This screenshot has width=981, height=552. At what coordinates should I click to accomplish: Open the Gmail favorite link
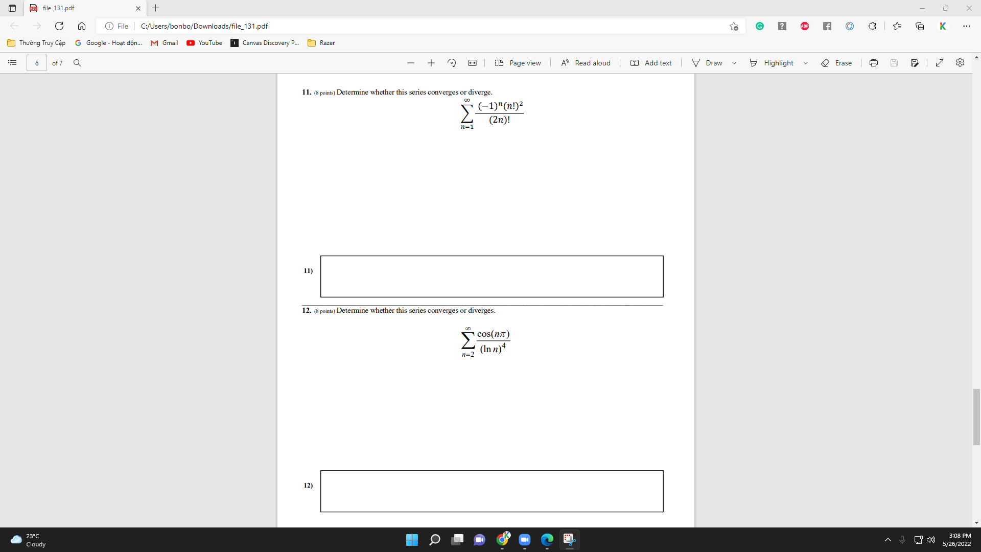[163, 43]
